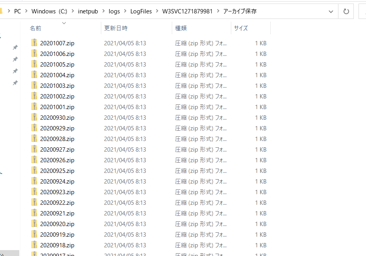Click the date cell of 20200923.zip
Viewport: 366px width, 256px height.
[x=125, y=192]
